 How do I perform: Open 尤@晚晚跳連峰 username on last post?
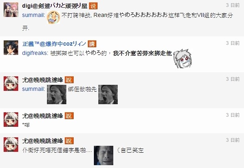point(42,141)
